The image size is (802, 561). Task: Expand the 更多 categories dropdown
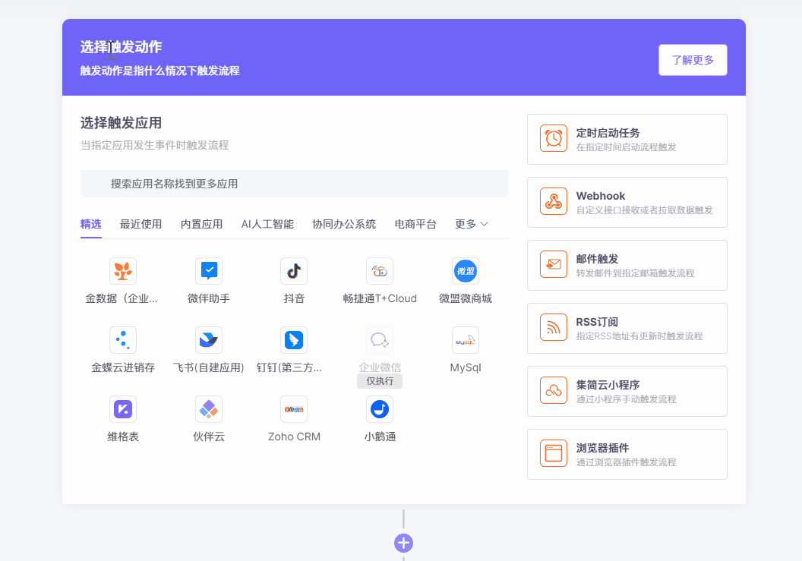tap(472, 224)
